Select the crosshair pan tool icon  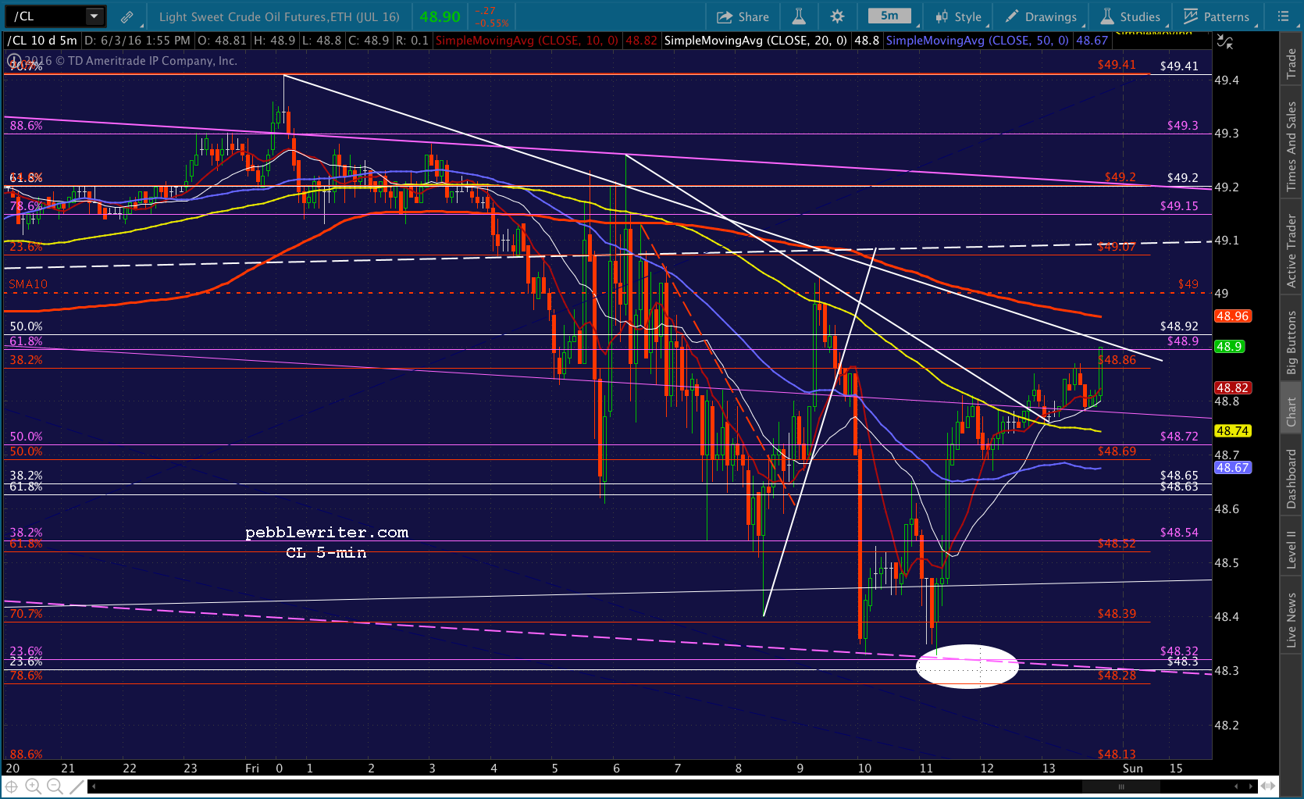pos(12,787)
